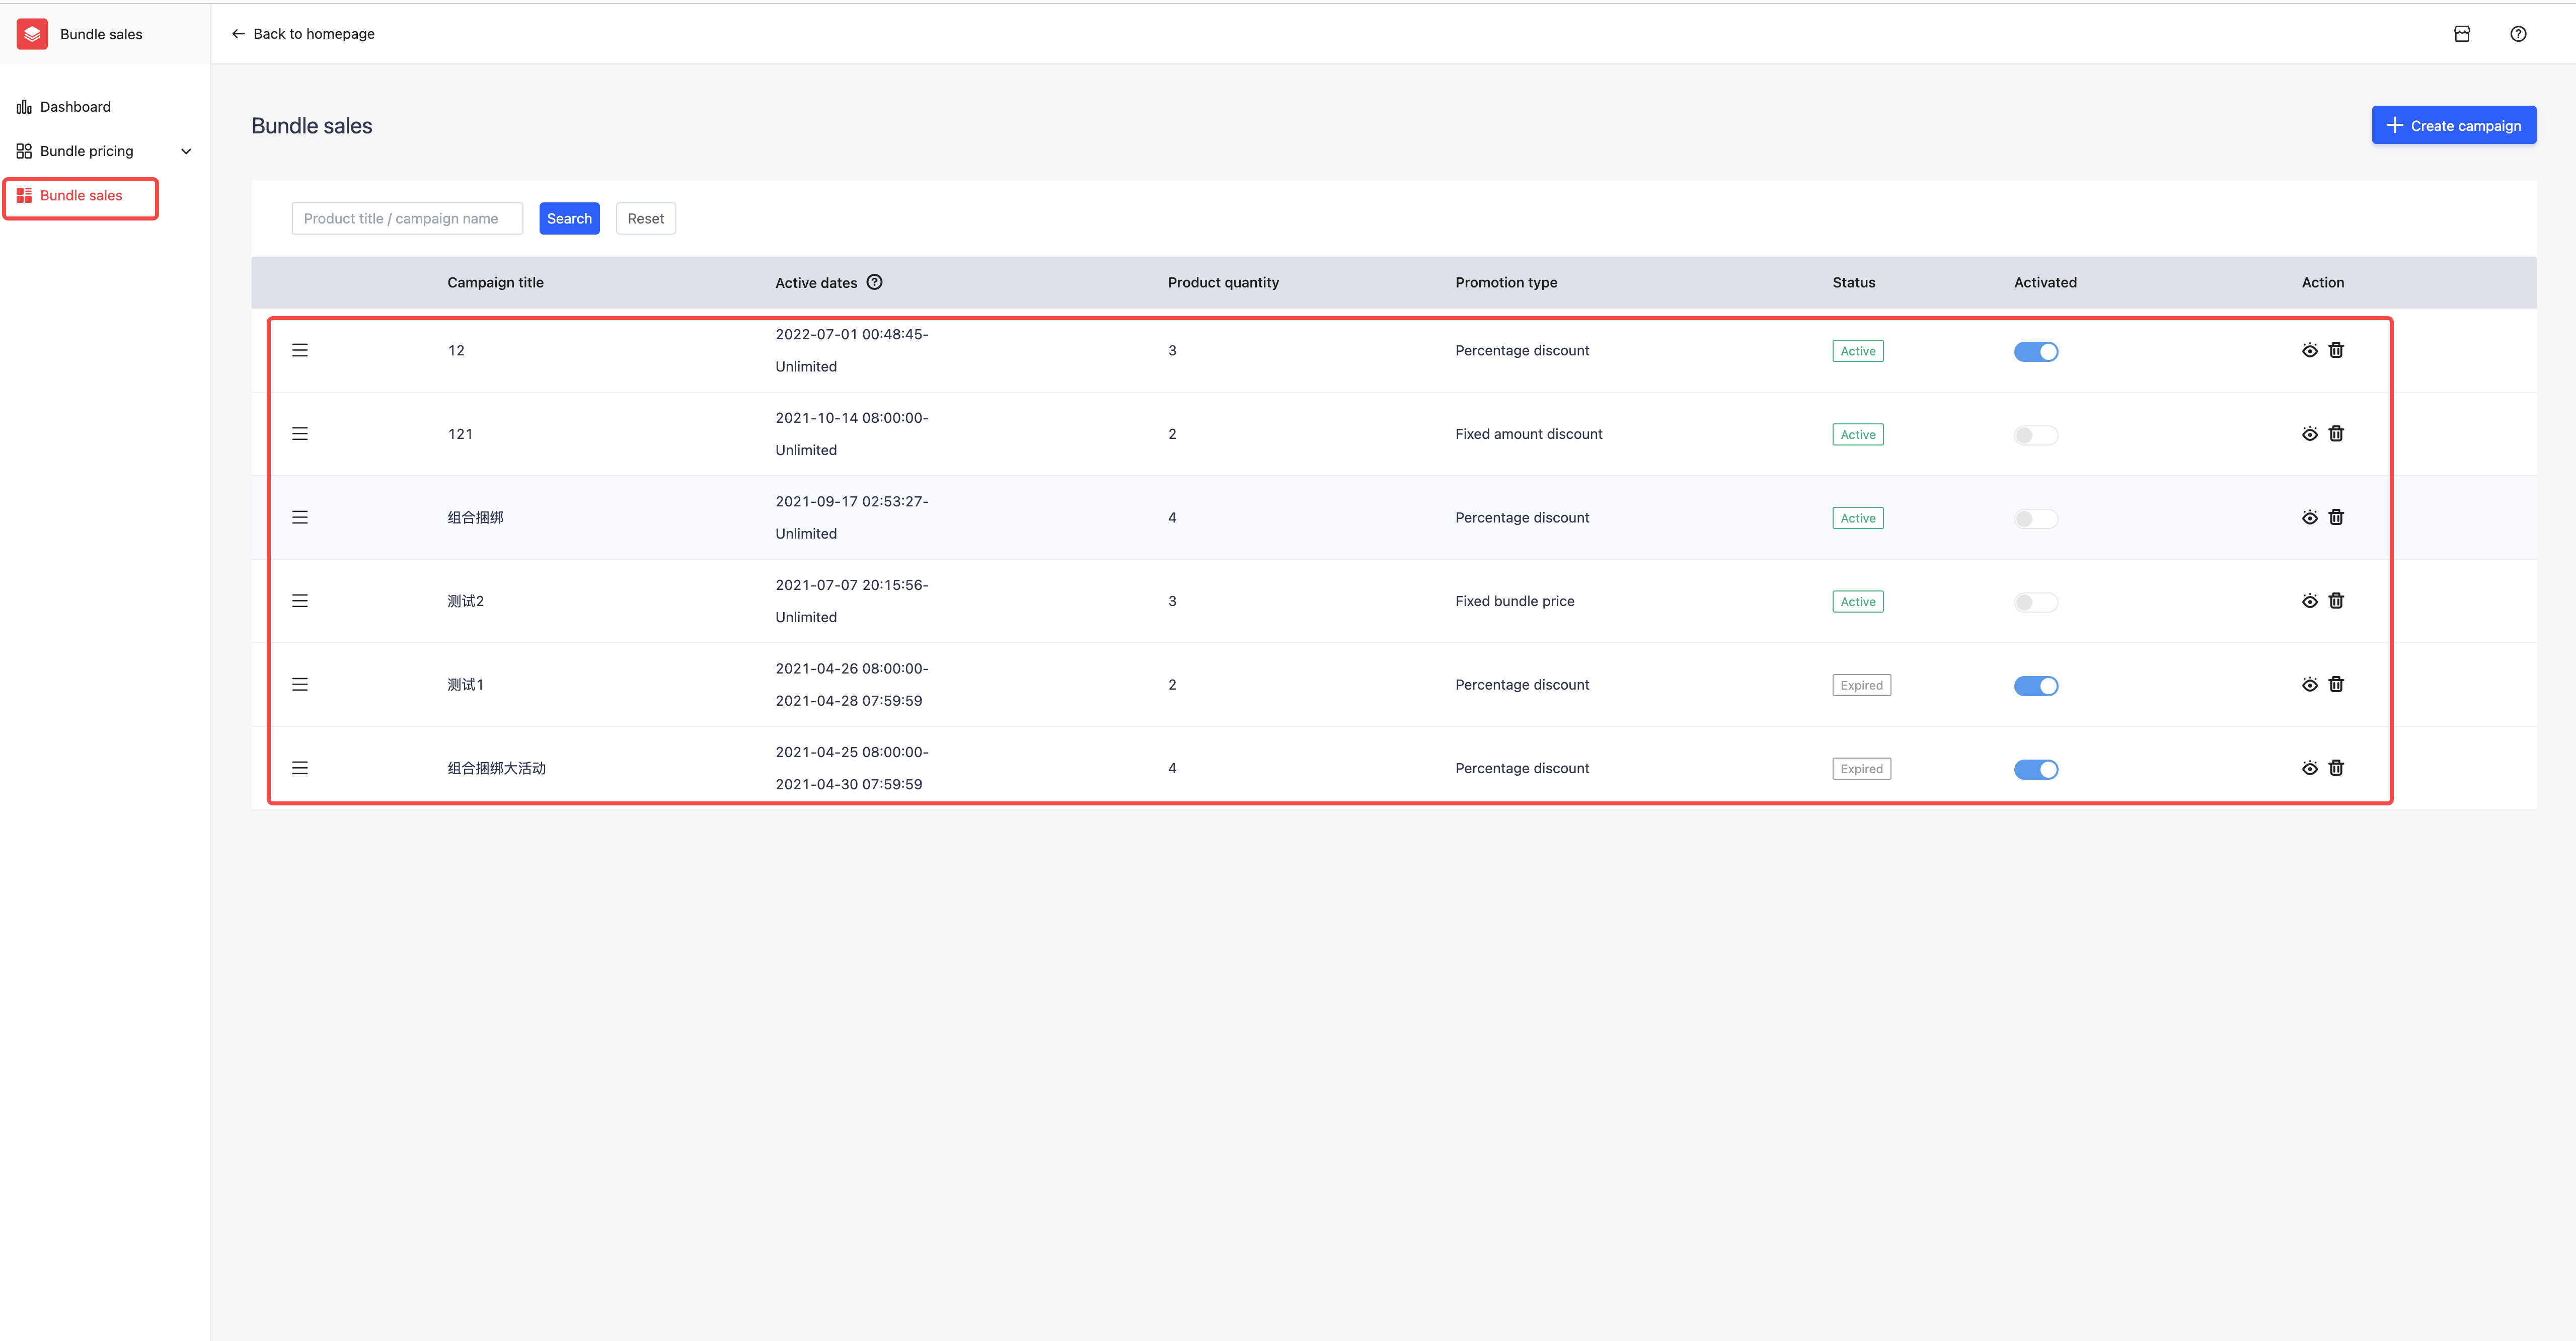Viewport: 2576px width, 1341px height.
Task: Click campaign title 测试2
Action: pos(465,601)
